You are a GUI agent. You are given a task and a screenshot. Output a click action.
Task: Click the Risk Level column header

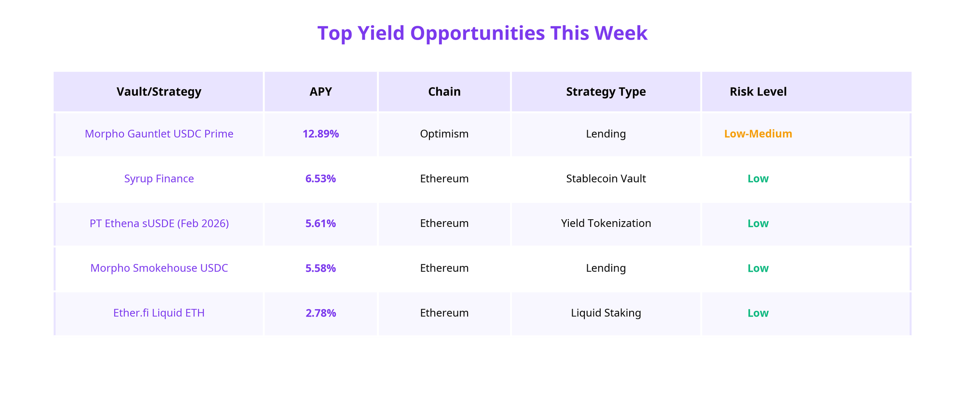click(x=758, y=92)
